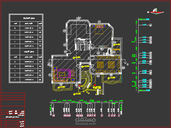
Task: Select the '2.00*2.20 m' door dimension cell
Action: pyautogui.click(x=29, y=75)
